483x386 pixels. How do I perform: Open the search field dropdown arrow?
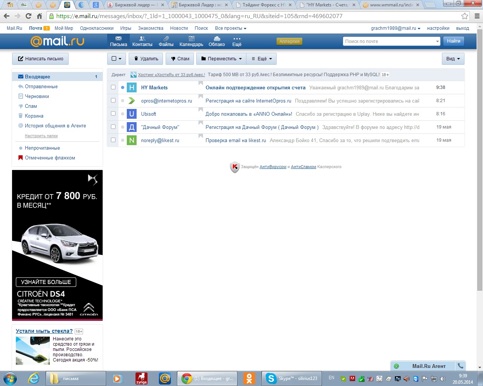click(x=437, y=41)
